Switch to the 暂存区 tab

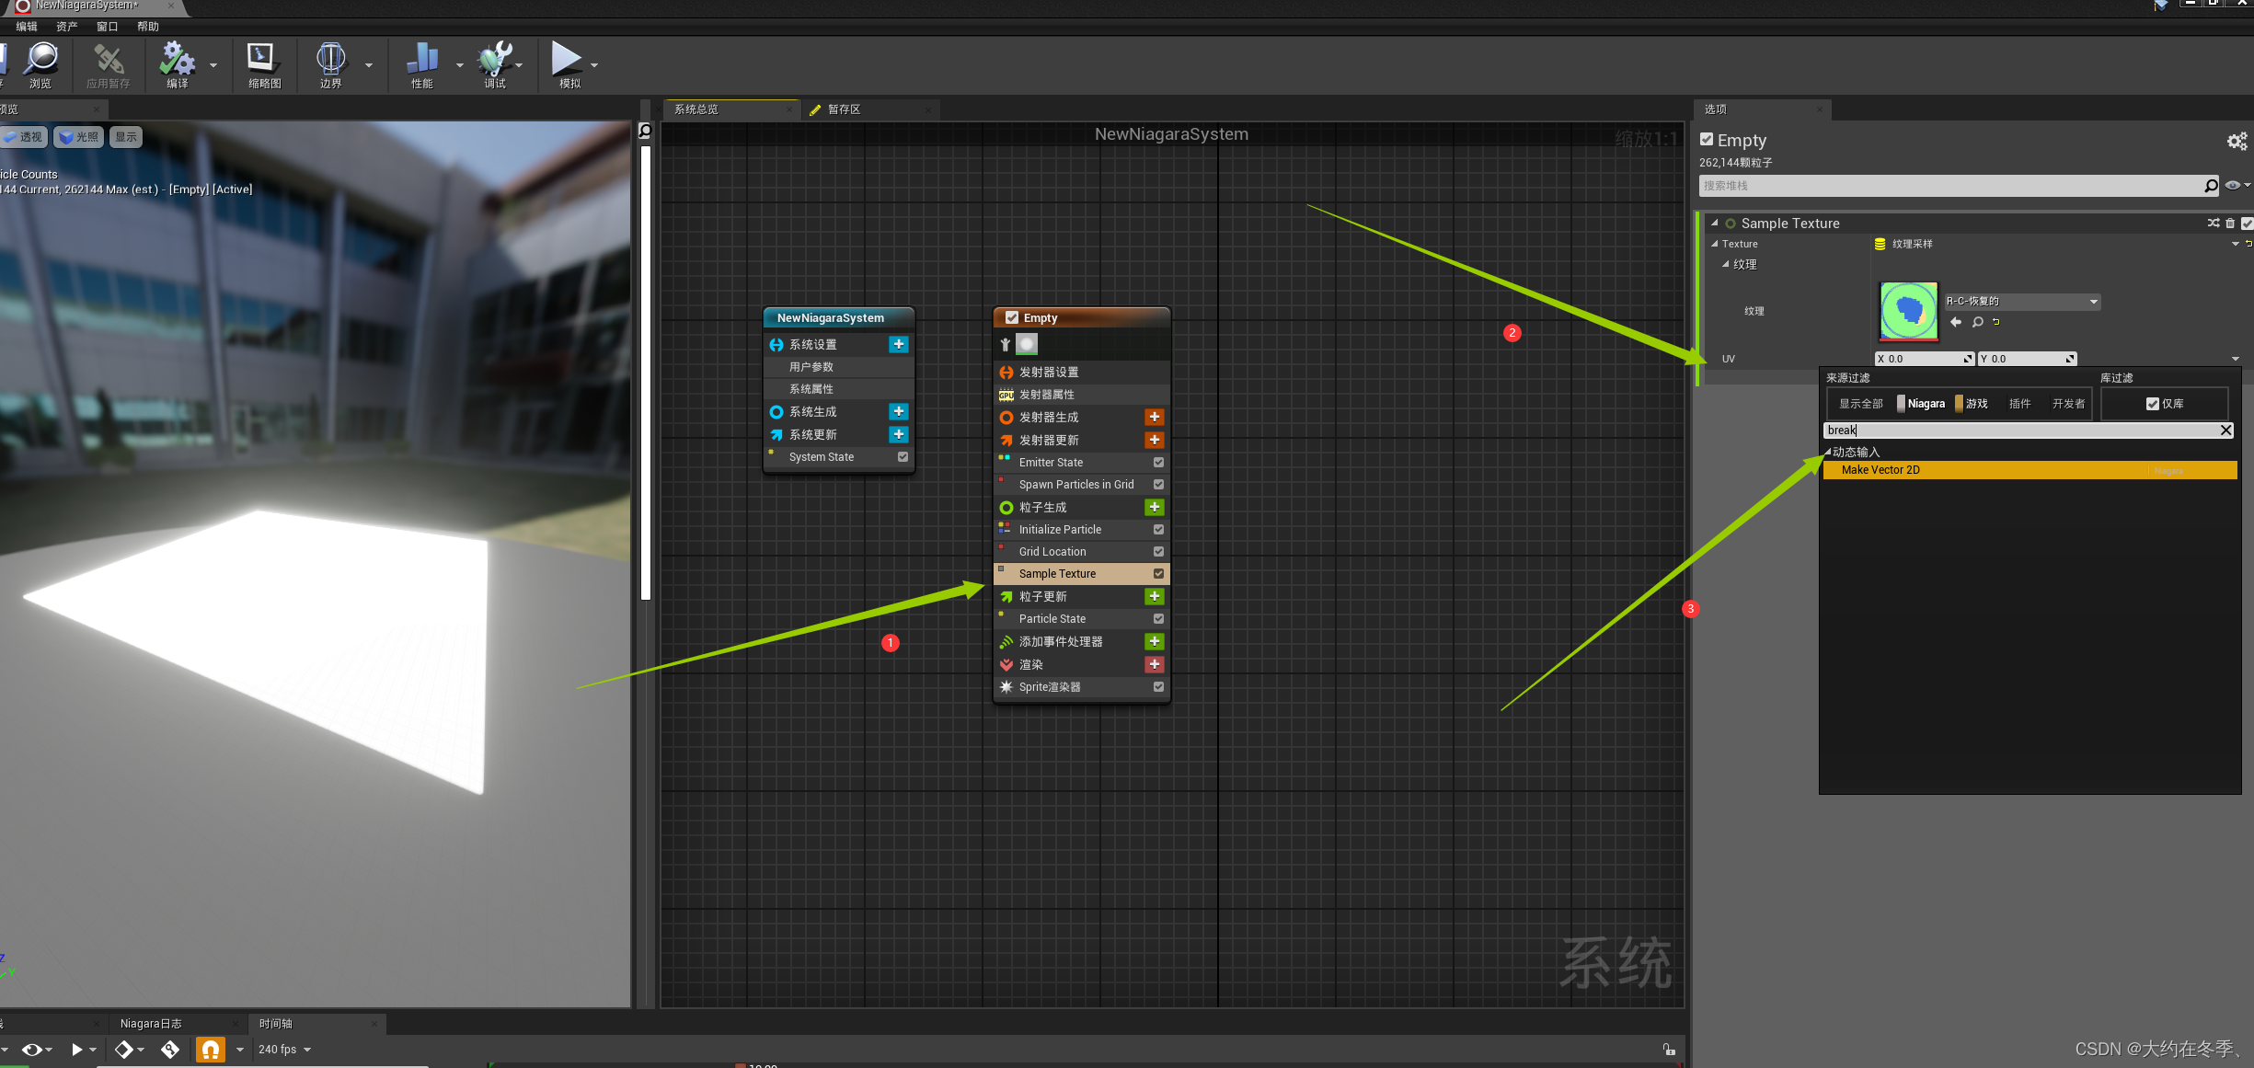[x=844, y=109]
